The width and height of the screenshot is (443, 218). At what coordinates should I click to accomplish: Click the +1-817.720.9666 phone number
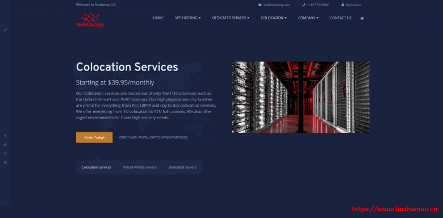coord(318,5)
